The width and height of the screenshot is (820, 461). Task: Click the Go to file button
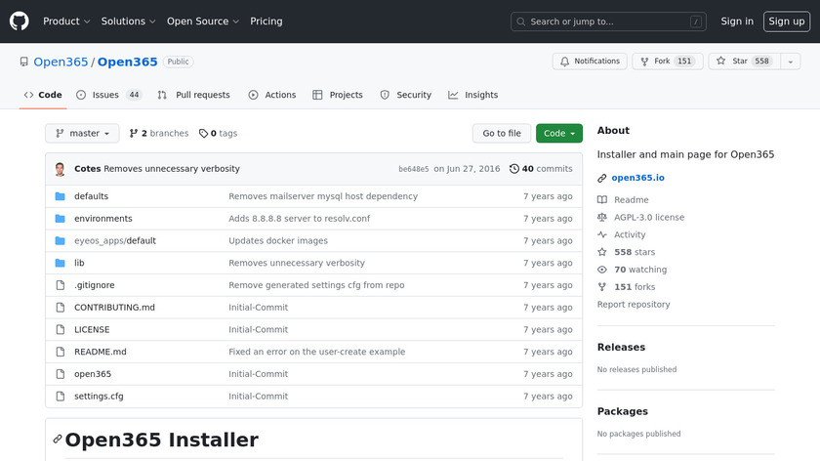(x=502, y=134)
